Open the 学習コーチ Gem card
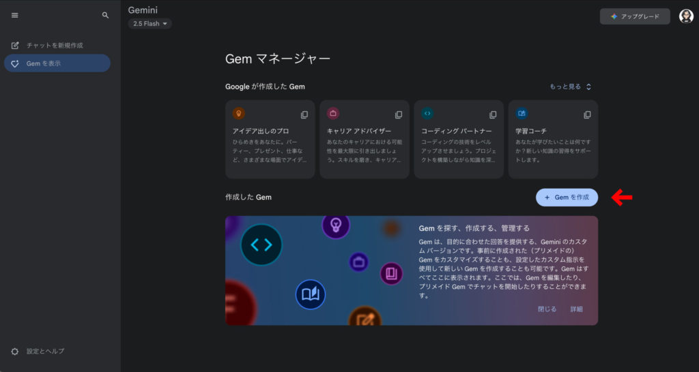Screen dimensions: 699x372 pyautogui.click(x=553, y=139)
